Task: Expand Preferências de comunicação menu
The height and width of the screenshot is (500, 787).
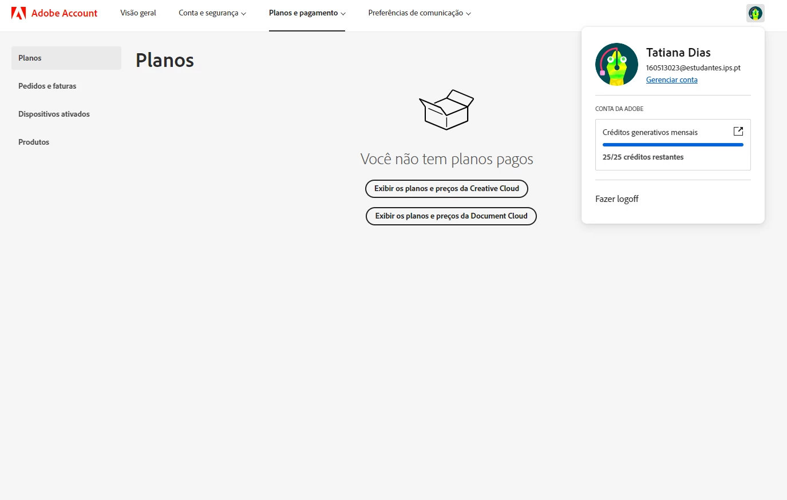Action: point(420,13)
